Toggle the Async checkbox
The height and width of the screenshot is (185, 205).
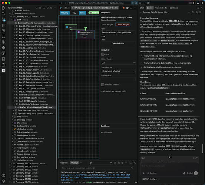(103, 54)
